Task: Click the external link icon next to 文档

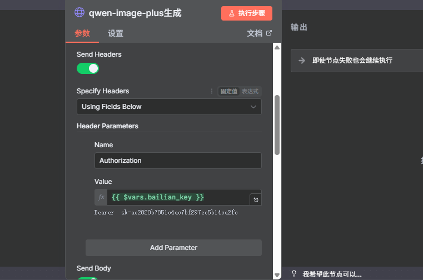Action: coord(269,33)
